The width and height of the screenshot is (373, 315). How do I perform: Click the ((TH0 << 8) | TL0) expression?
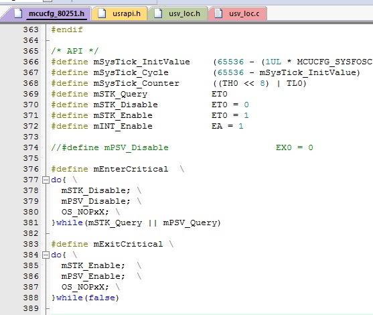coord(260,83)
